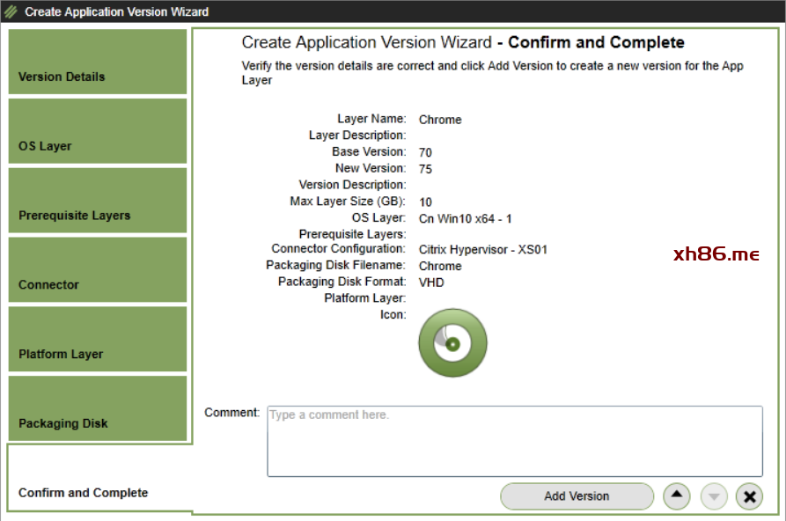Screen dimensions: 786x521
Task: Click the Citrix Hypervisor - XS01 value
Action: pos(483,250)
